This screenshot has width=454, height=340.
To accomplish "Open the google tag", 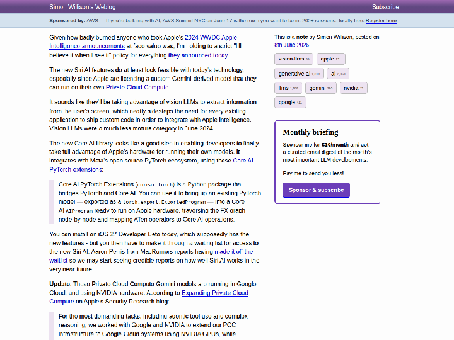I will coord(290,103).
